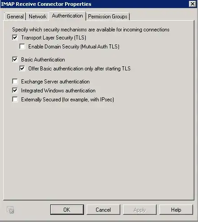The image size is (198, 222).
Task: Uncheck Offer Basic authentication only after TLS
Action: point(22,69)
